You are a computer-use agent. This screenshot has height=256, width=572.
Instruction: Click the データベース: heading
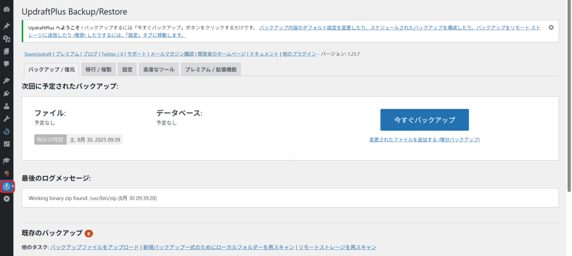coord(179,113)
